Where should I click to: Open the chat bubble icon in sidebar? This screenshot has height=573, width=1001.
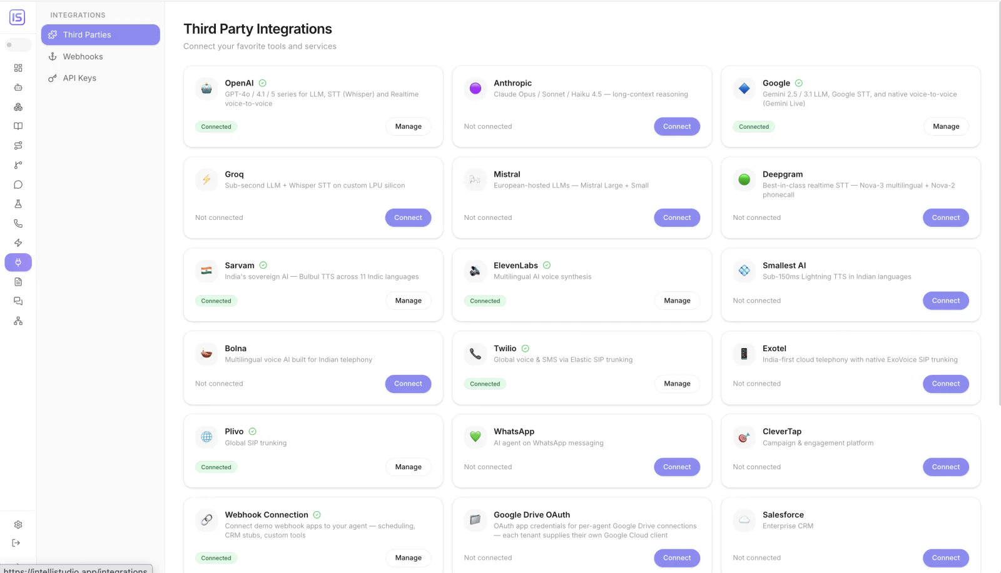18,185
